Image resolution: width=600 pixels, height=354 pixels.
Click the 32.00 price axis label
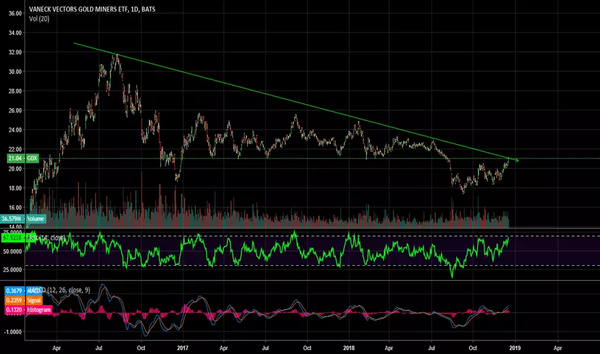tap(15, 52)
